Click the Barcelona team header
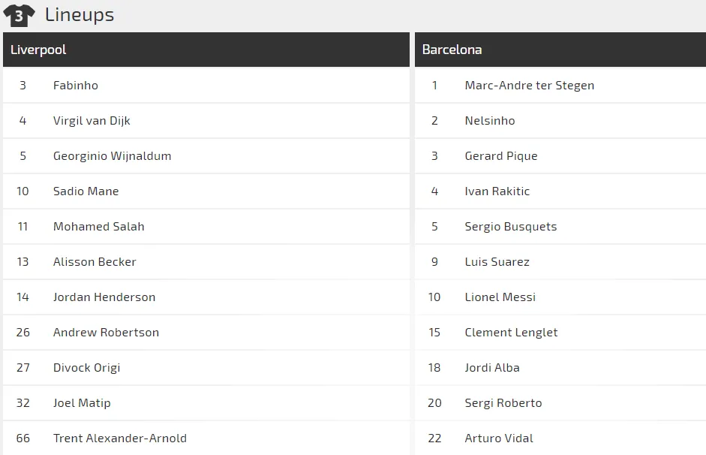 [452, 50]
